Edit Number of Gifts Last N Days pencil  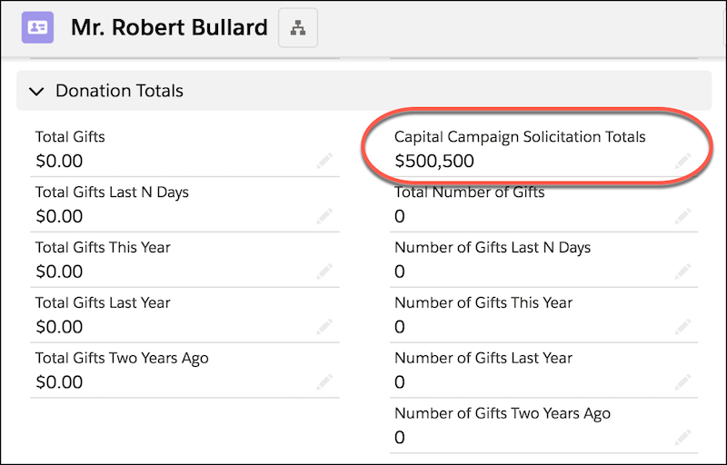pos(683,272)
